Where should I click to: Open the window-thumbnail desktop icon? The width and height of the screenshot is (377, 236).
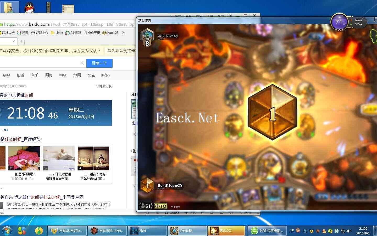[68, 8]
